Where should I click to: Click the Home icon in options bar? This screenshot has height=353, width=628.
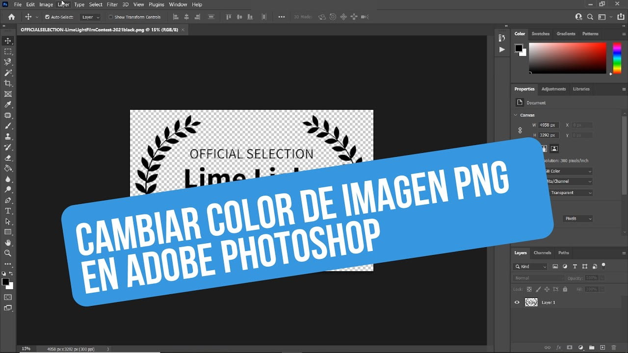point(11,17)
